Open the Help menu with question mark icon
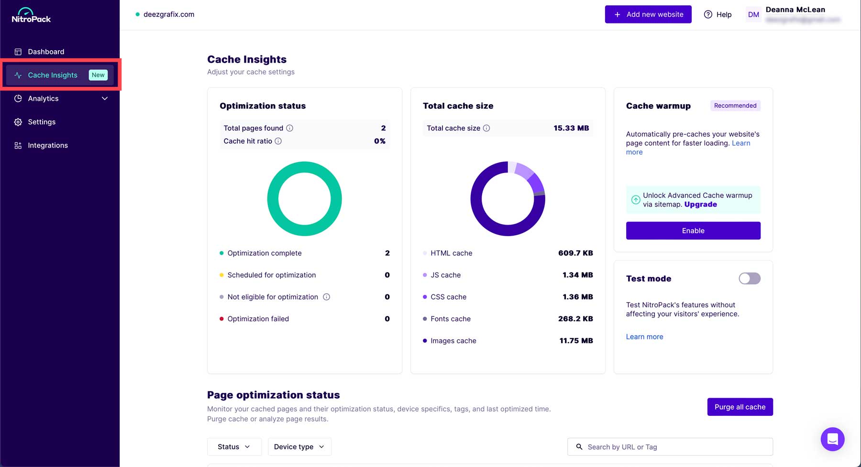 [x=708, y=14]
